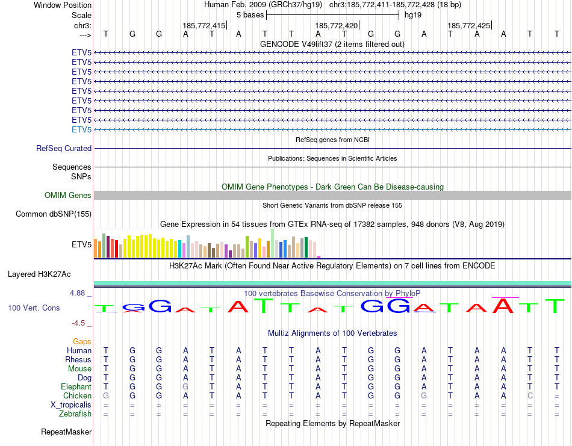572x446 pixels.
Task: Select the Zebrafish alignment row label
Action: point(75,414)
